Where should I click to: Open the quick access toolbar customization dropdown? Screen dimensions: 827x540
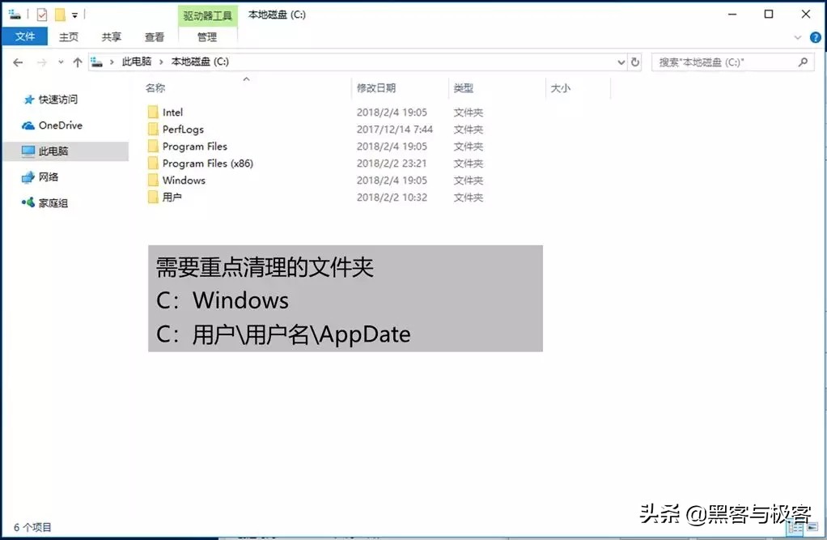click(74, 14)
